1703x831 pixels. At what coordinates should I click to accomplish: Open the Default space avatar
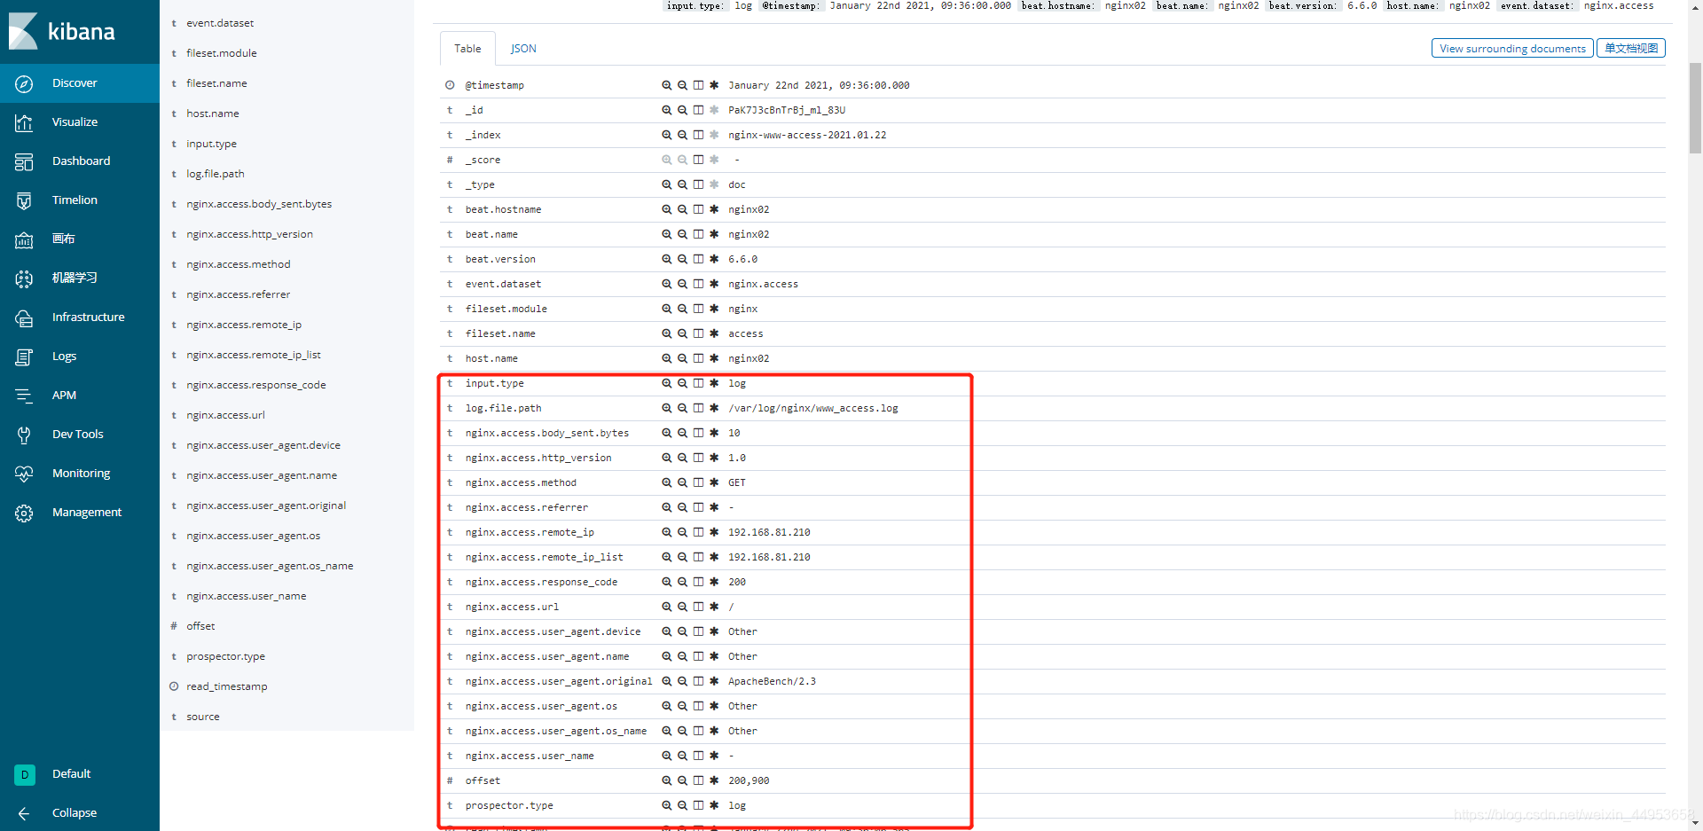coord(25,774)
